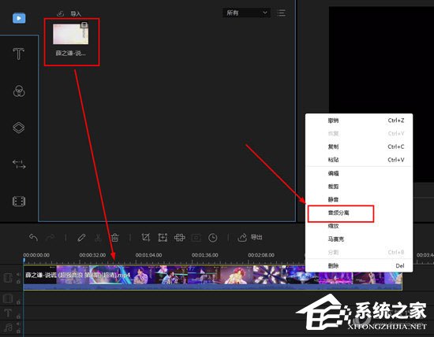
Task: Select the 薛之谦-说... media thumbnail
Action: [71, 34]
